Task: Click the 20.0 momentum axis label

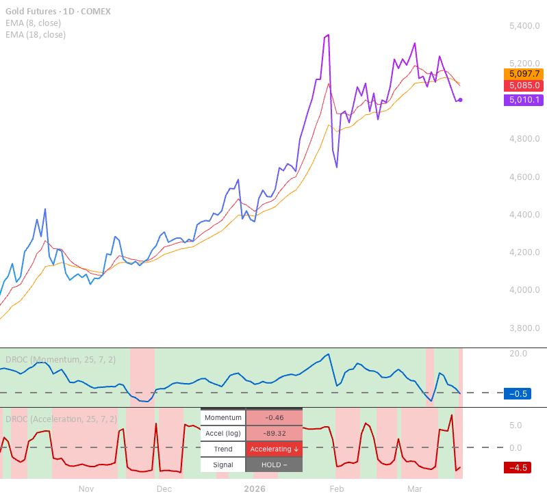Action: [x=518, y=354]
